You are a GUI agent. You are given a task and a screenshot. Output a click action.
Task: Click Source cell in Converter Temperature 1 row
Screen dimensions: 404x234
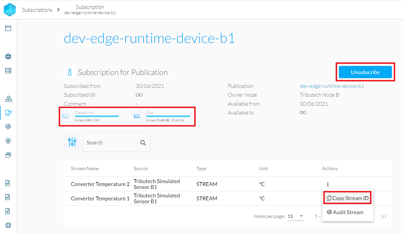(157, 198)
